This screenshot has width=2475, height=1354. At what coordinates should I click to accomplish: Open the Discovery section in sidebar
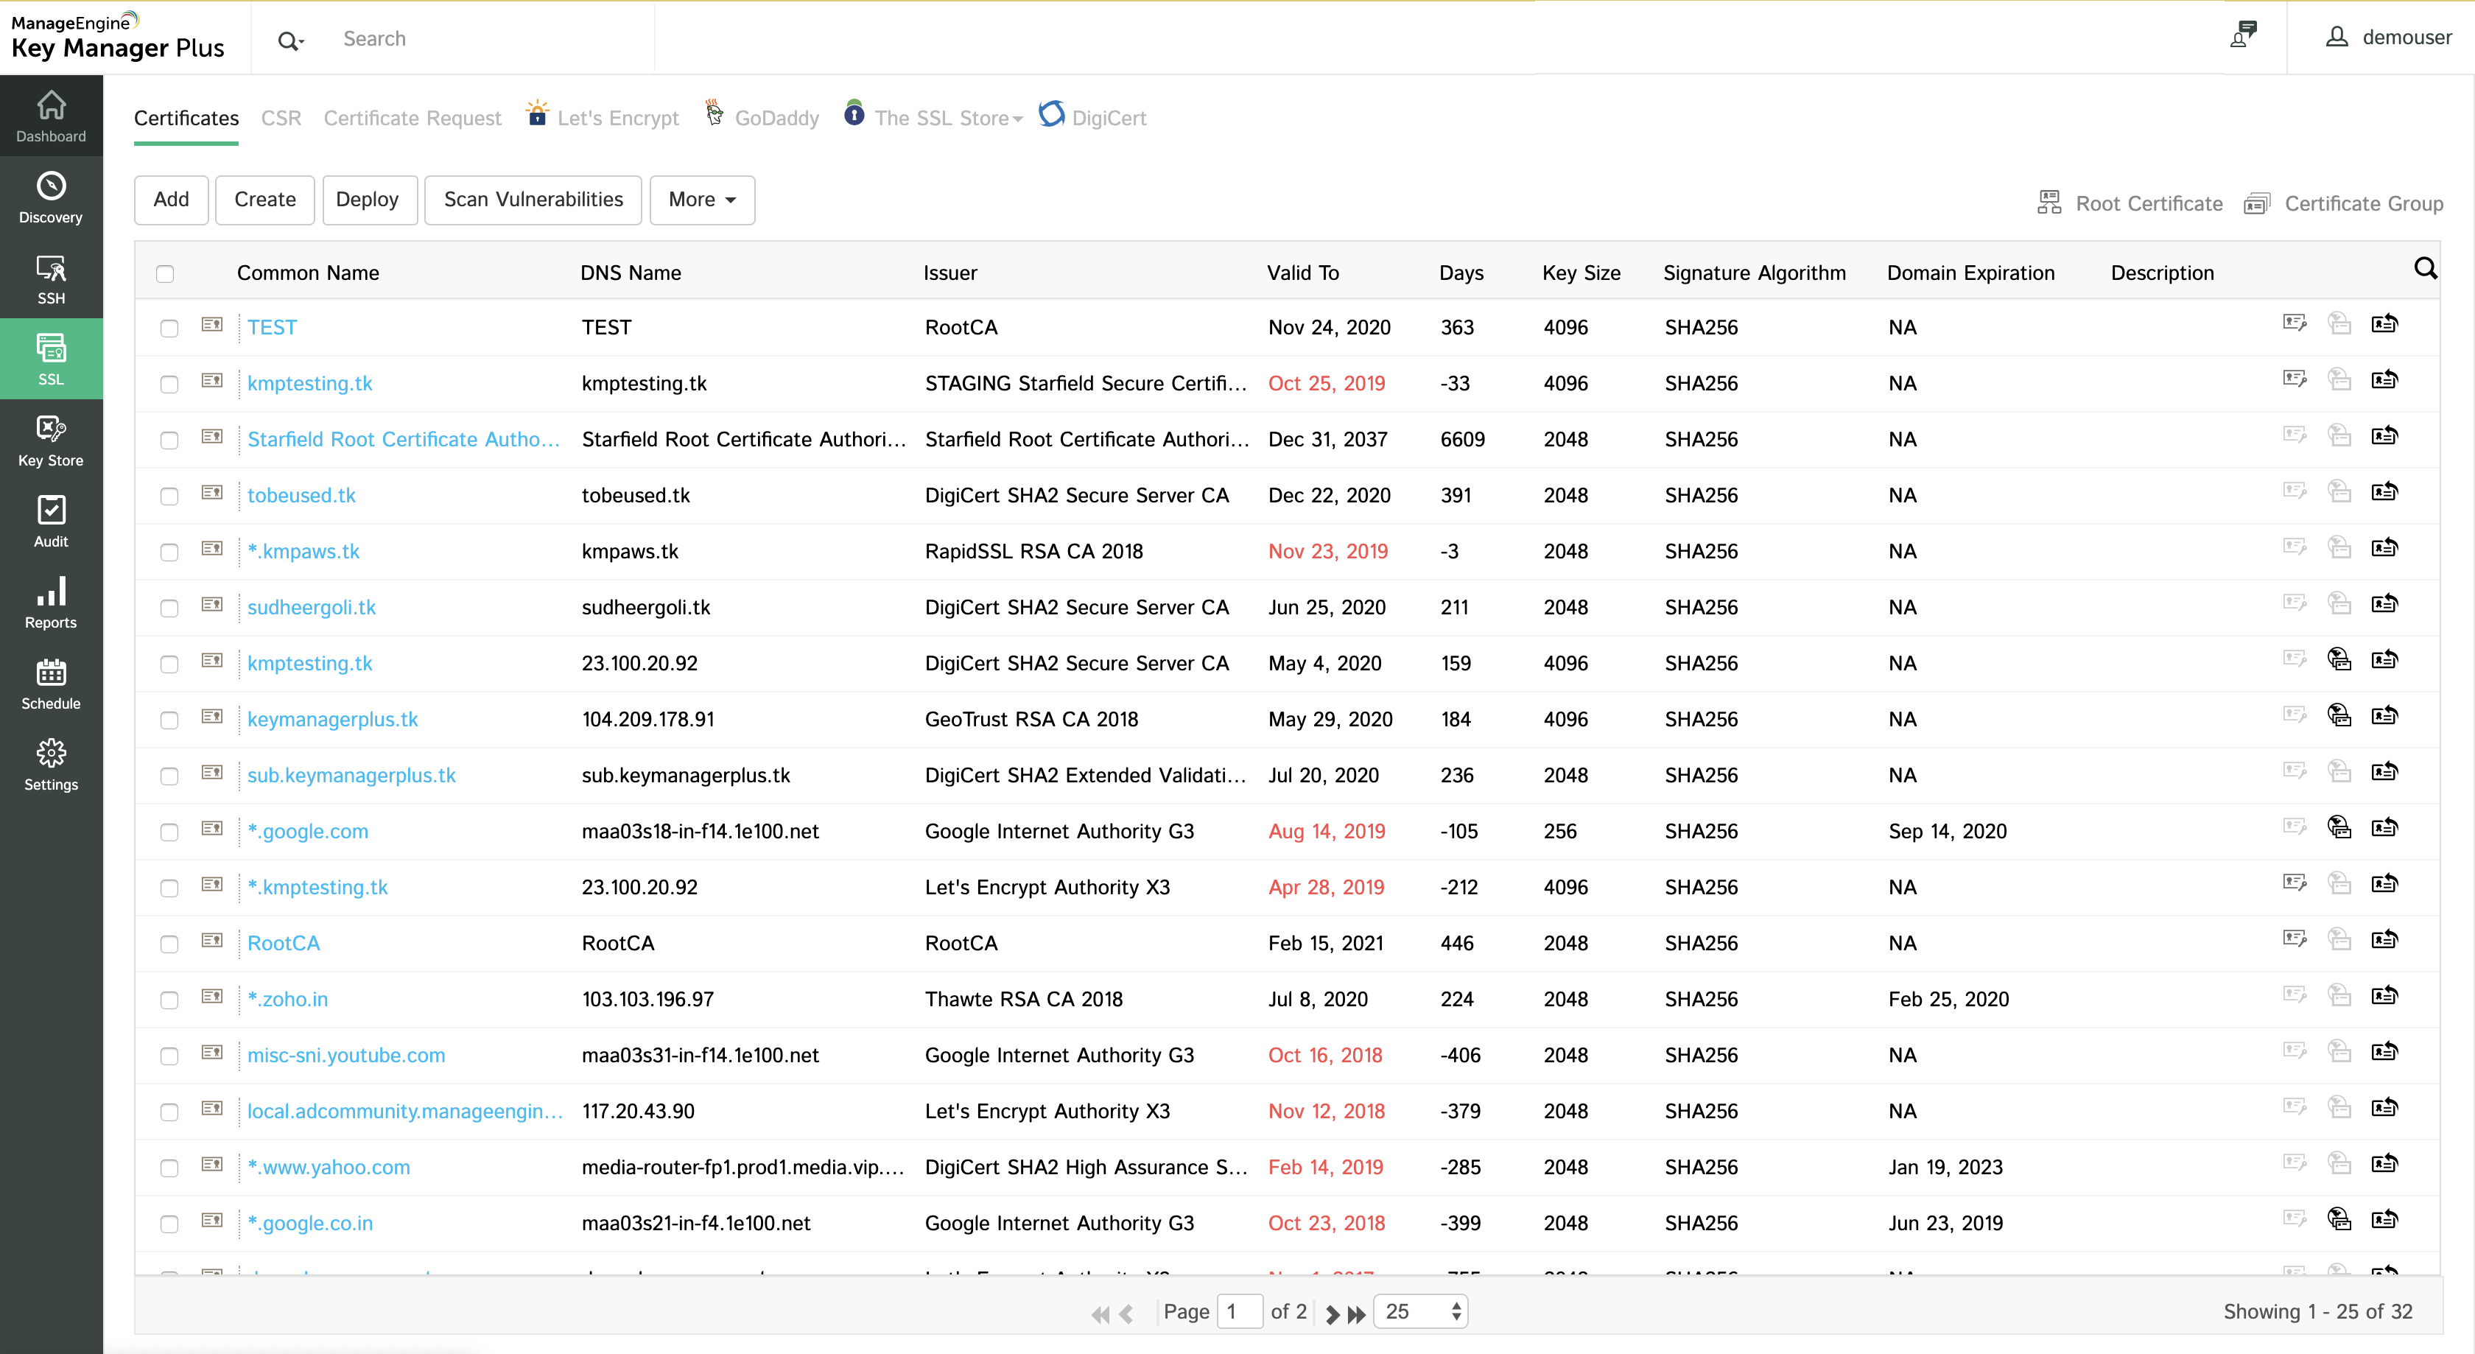(51, 197)
